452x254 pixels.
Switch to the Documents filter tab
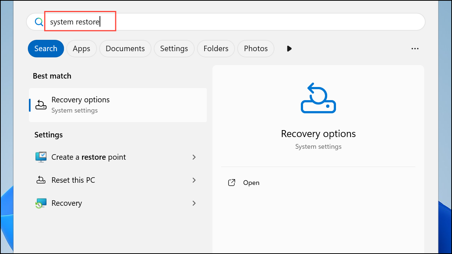pos(125,49)
